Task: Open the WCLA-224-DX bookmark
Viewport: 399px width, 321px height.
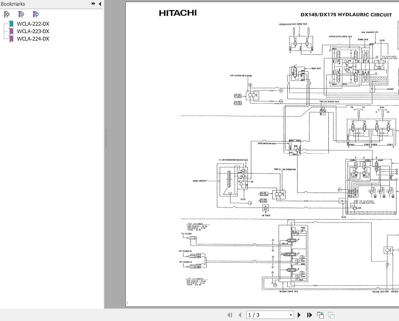Action: click(x=33, y=39)
